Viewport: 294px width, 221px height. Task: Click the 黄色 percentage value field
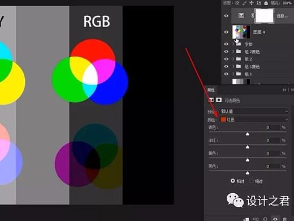(273, 153)
